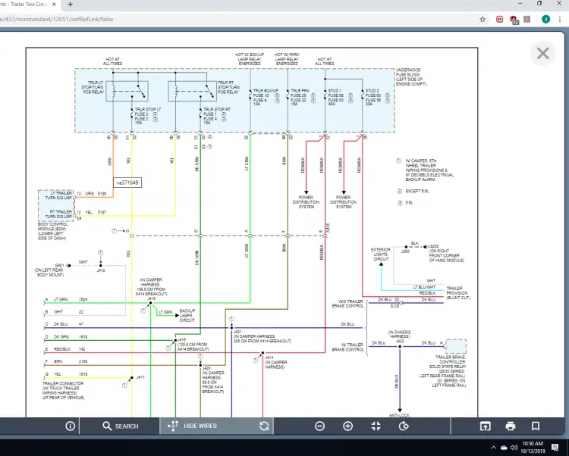Export diagram using the share icon
The width and height of the screenshot is (569, 456).
tap(485, 426)
